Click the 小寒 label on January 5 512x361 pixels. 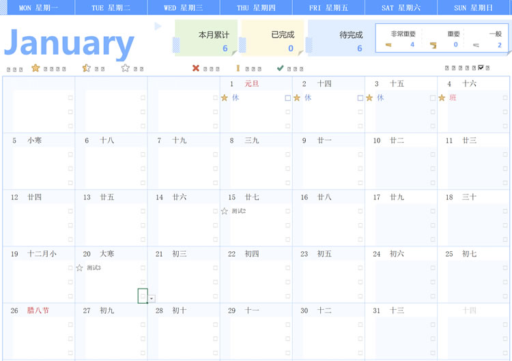[x=35, y=141]
